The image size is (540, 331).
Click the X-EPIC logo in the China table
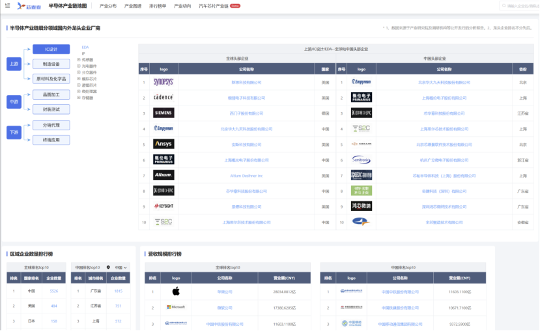click(362, 113)
